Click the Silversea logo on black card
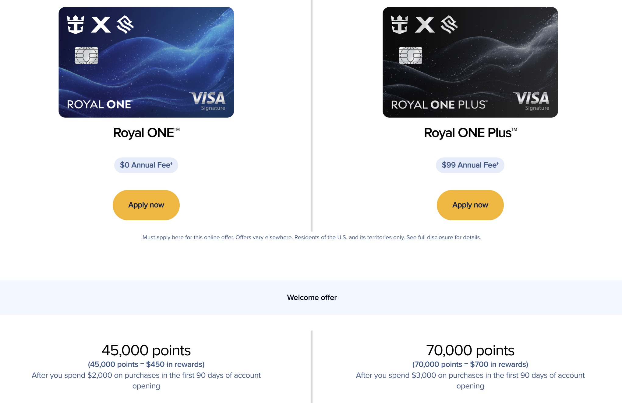Screen dimensions: 622x403 449,25
